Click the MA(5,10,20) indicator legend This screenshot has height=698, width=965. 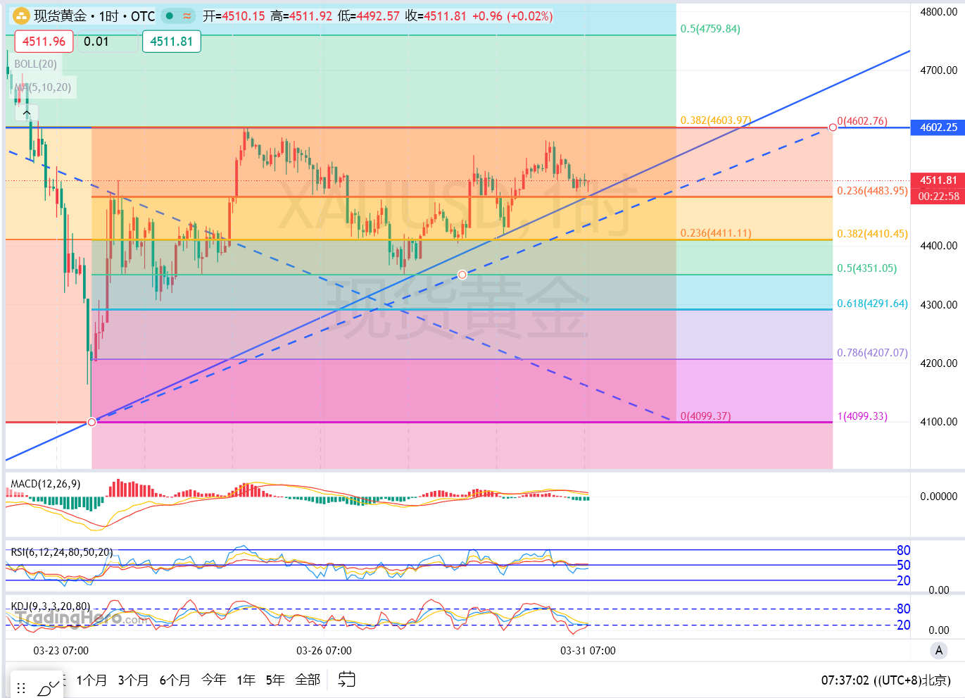tap(43, 87)
